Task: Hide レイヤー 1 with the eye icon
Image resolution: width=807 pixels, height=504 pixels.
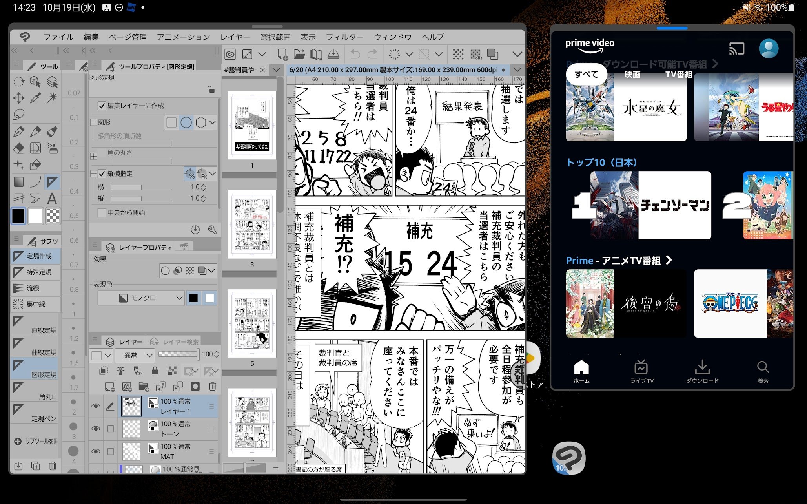Action: click(x=95, y=406)
